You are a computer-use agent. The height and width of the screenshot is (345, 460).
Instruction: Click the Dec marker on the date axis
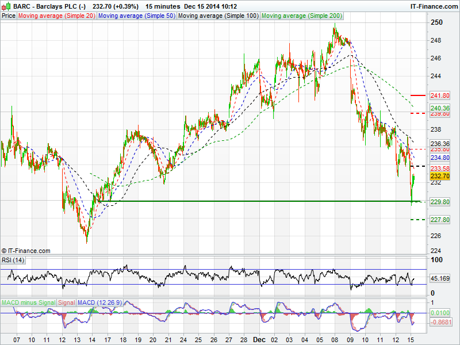pyautogui.click(x=258, y=340)
